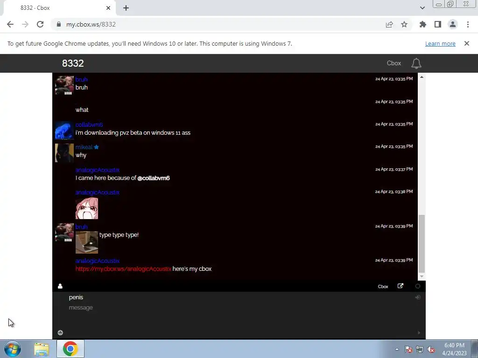Click collabvm6's blue avatar
Image resolution: width=478 pixels, height=358 pixels.
click(x=64, y=131)
